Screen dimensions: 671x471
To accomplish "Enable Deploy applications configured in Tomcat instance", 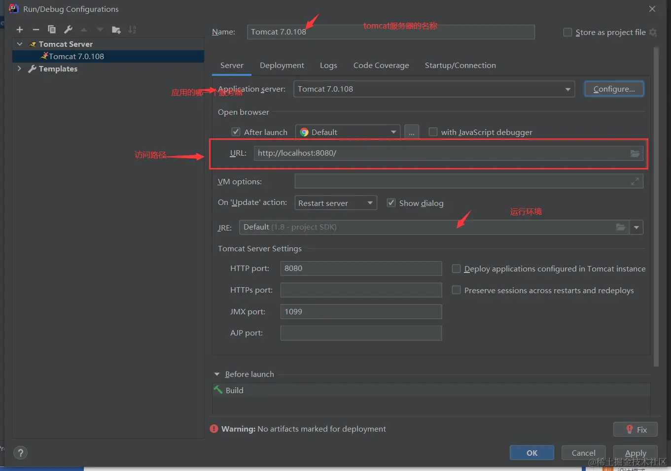I will [456, 269].
